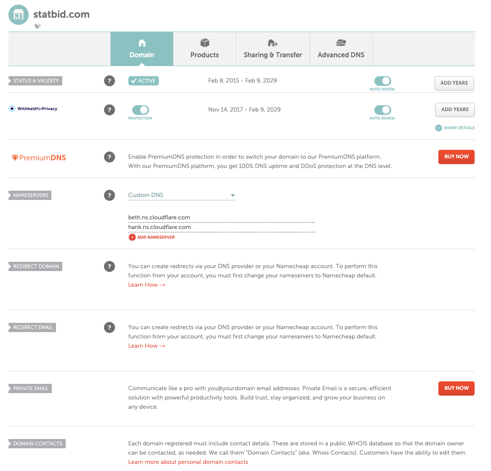Click help icon beside PremiumDNS
The height and width of the screenshot is (471, 491).
coord(109,157)
